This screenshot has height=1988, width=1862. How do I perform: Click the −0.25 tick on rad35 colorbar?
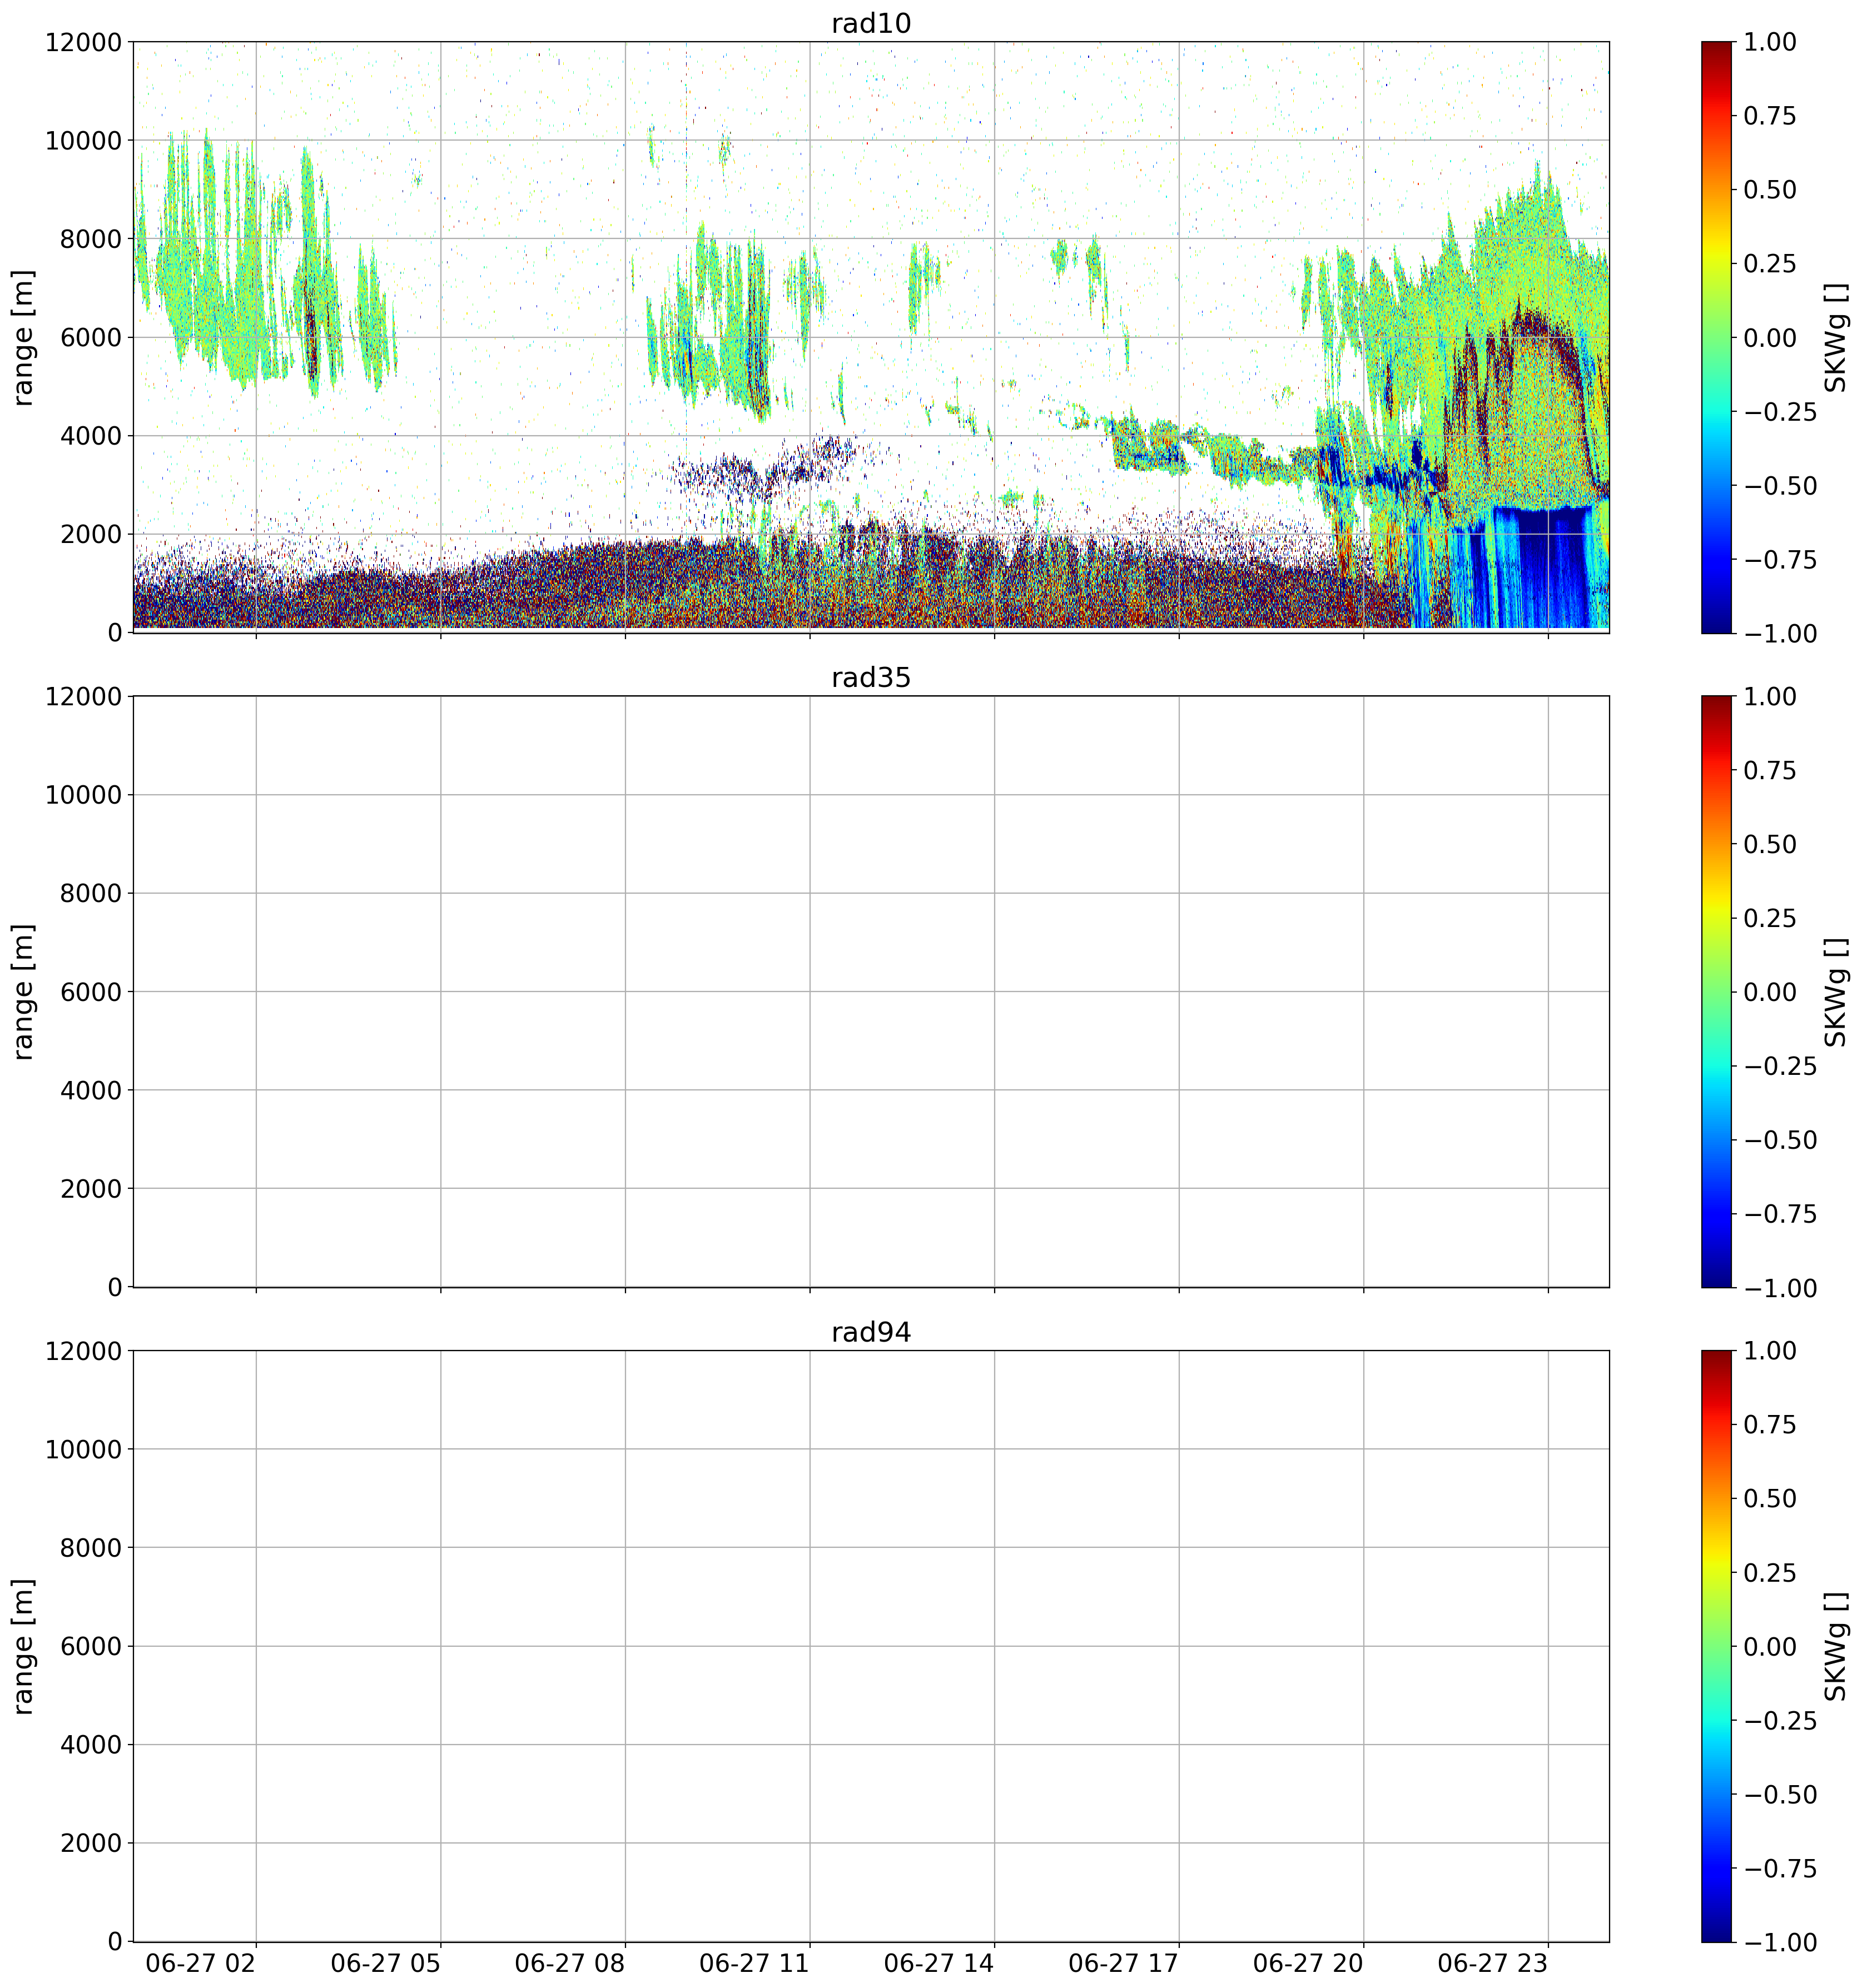pyautogui.click(x=1780, y=1066)
